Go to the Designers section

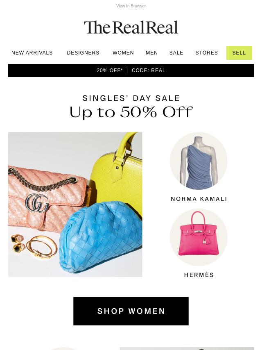point(83,53)
